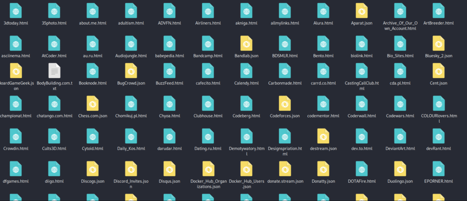Screen dimensions: 467x201
Task: Select the Alura.html filename text
Action: pos(323,23)
